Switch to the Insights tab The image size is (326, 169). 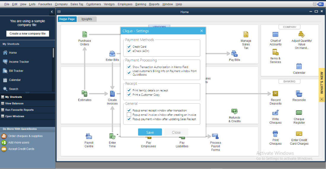87,19
